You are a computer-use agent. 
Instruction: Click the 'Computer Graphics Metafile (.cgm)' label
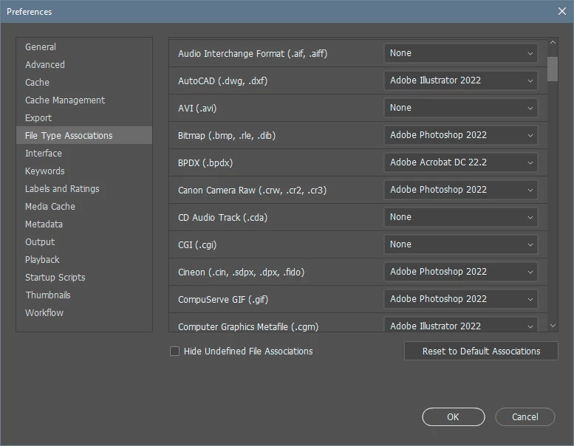coord(248,326)
